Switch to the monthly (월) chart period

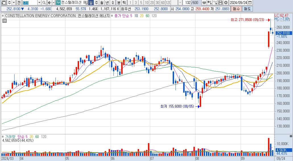click(x=102, y=3)
